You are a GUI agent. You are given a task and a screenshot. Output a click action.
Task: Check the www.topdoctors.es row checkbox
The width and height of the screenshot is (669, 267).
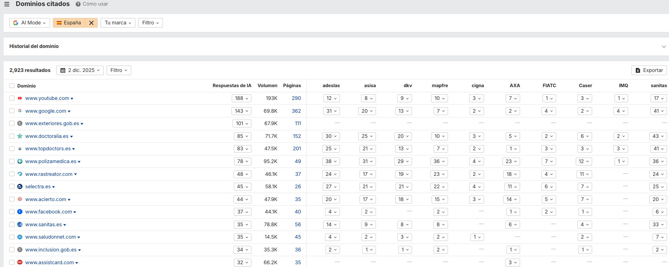point(12,149)
